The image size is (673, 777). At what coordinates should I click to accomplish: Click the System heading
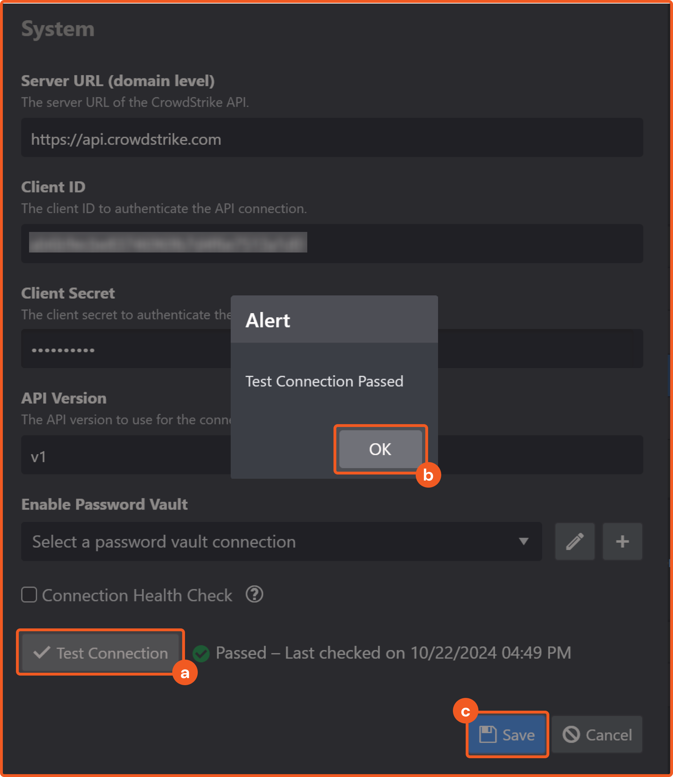[x=58, y=29]
